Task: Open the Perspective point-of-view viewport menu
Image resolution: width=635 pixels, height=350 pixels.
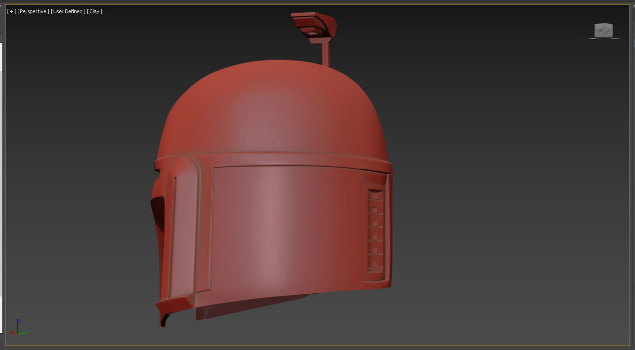Action: [x=33, y=11]
